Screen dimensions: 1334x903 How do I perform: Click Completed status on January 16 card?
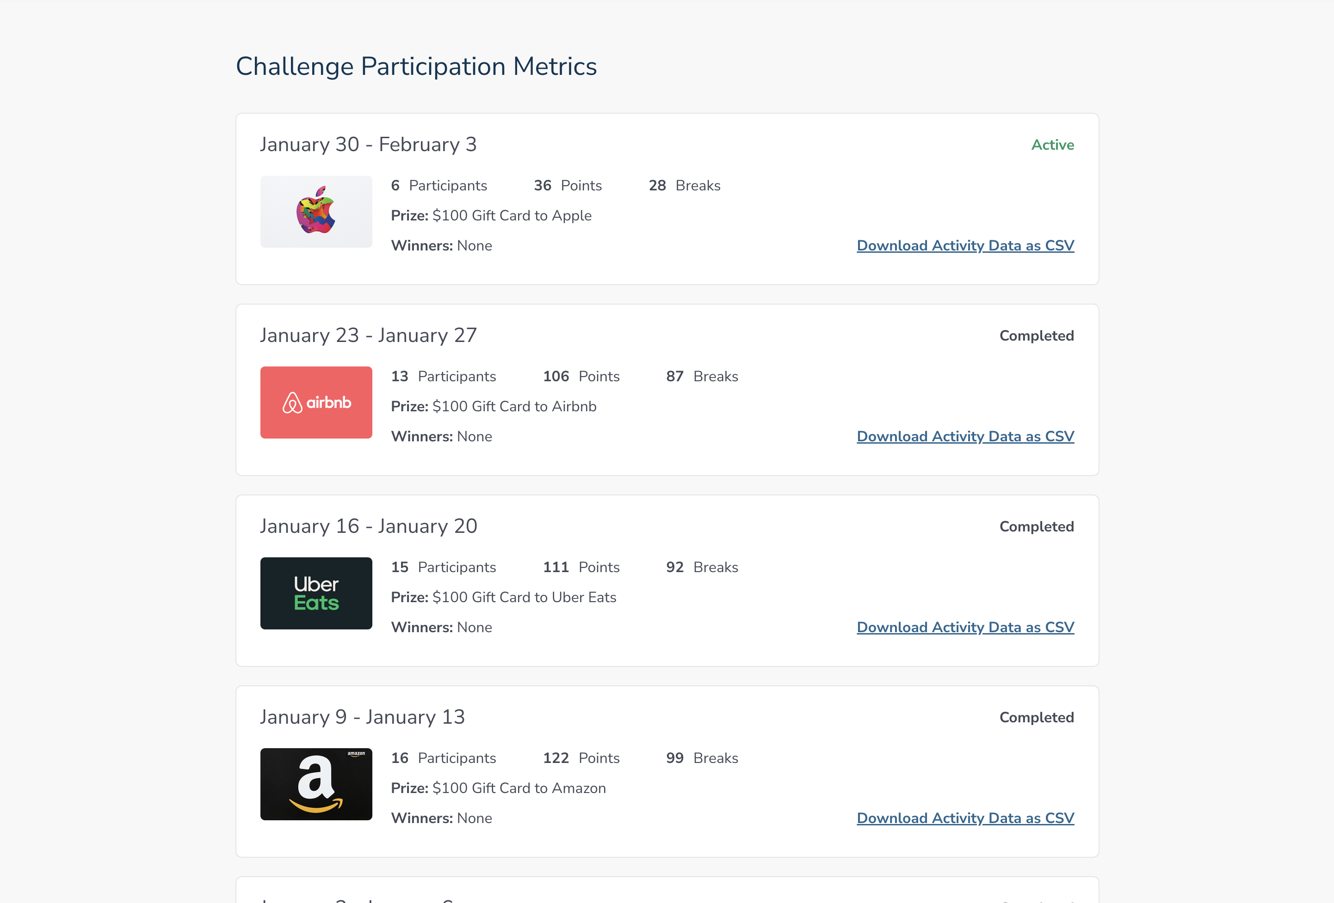[x=1036, y=527]
